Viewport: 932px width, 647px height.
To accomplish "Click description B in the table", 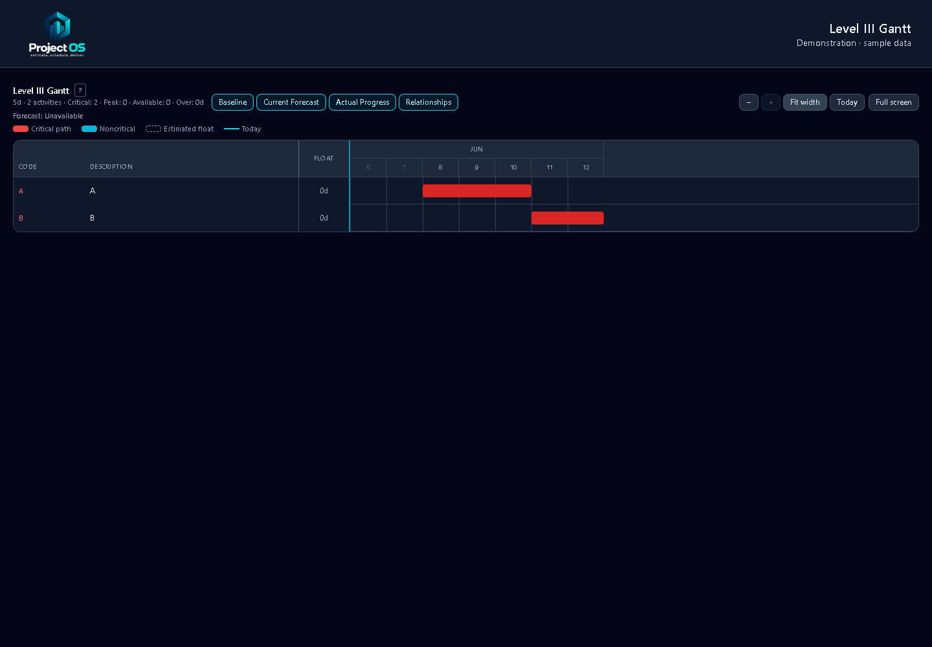I will tap(92, 218).
